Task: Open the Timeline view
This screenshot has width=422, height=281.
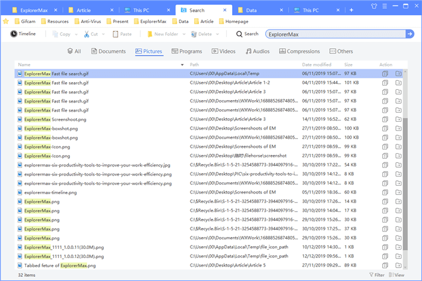Action: click(23, 34)
